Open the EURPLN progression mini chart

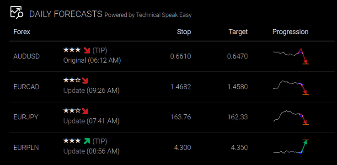pyautogui.click(x=291, y=147)
